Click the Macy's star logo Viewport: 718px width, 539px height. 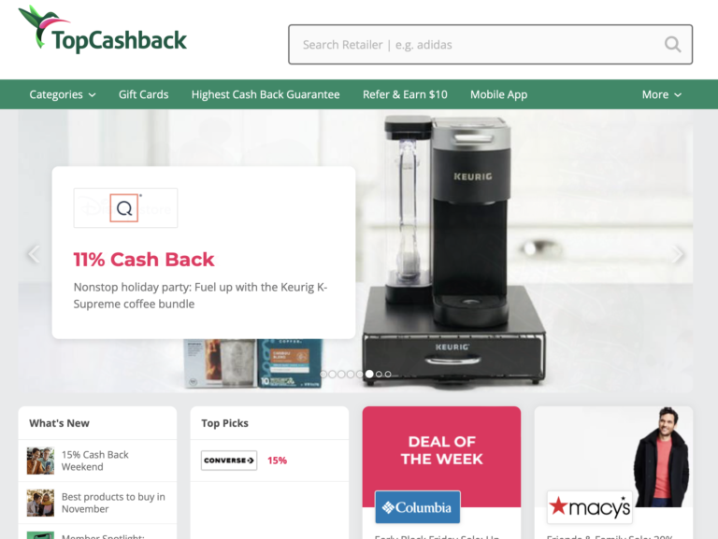coord(590,507)
